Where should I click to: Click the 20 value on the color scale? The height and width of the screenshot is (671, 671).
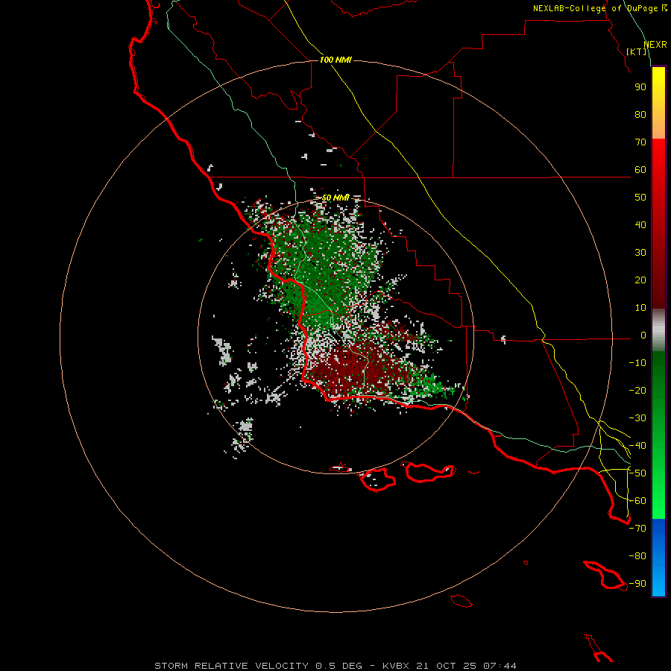640,280
